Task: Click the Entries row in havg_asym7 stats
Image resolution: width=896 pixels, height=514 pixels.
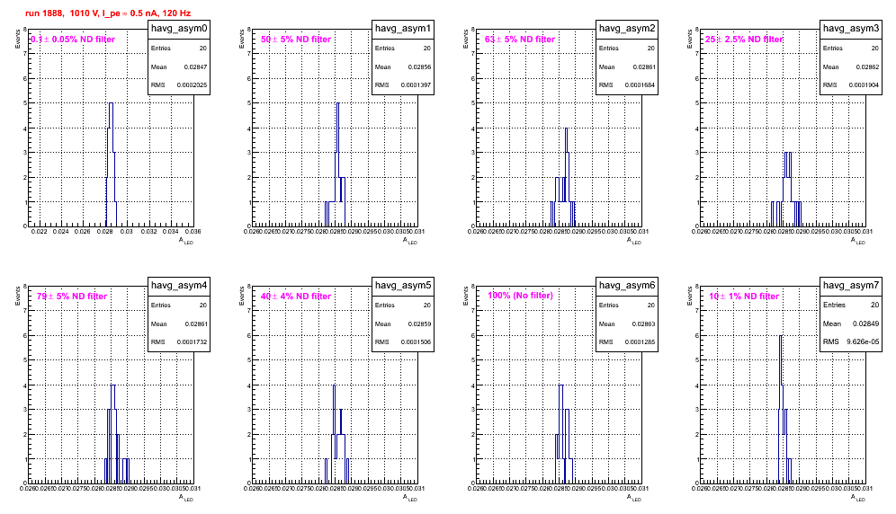Action: [x=851, y=305]
